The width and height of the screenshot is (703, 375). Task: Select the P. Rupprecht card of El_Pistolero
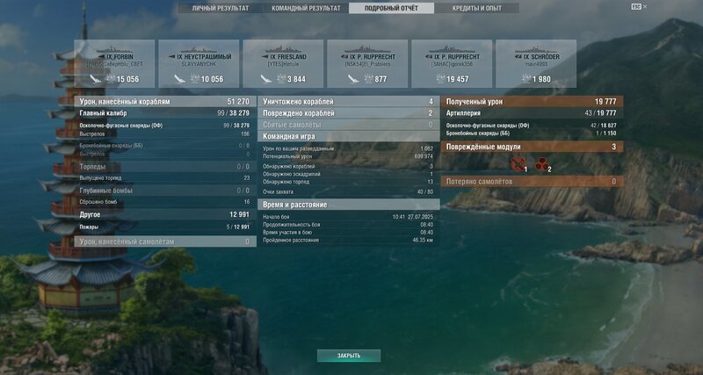(367, 63)
